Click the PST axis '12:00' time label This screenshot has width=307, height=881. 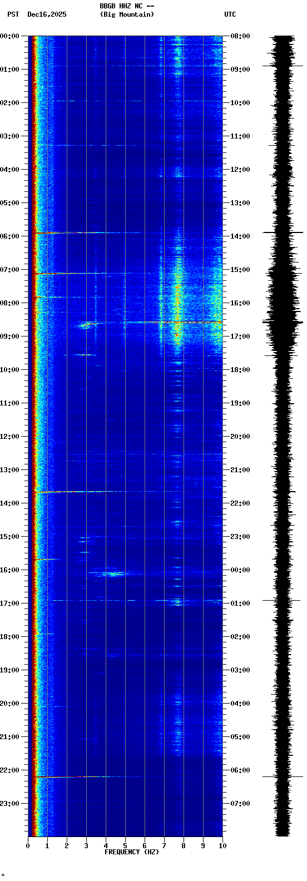tap(10, 437)
